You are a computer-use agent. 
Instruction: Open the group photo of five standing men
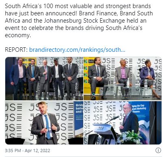(x=44, y=78)
